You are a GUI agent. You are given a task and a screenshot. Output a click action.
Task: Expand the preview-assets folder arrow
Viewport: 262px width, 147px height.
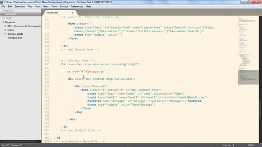coord(5,34)
